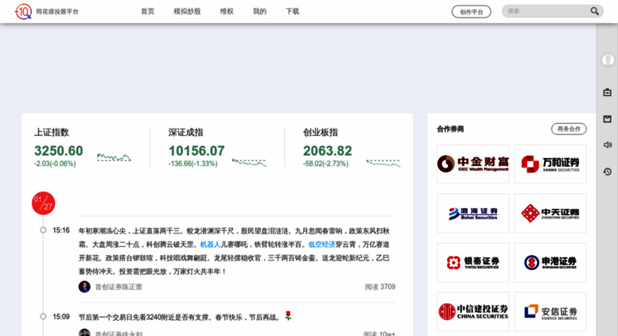Screen dimensions: 618x336
Task: Open the 中信建投证券 broker logo
Action: click(473, 311)
